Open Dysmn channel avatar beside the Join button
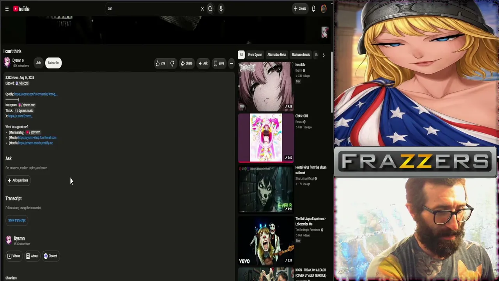The height and width of the screenshot is (281, 499). [x=7, y=62]
